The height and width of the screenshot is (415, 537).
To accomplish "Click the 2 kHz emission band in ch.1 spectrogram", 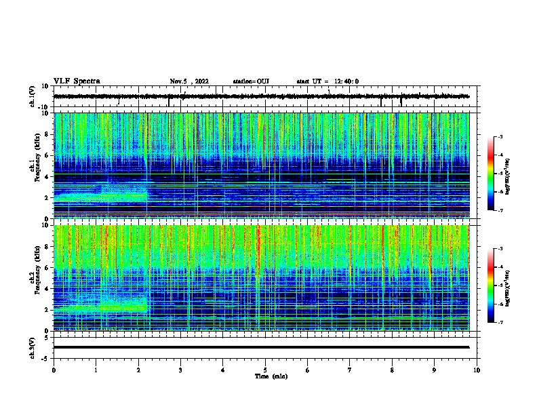I will (100, 197).
